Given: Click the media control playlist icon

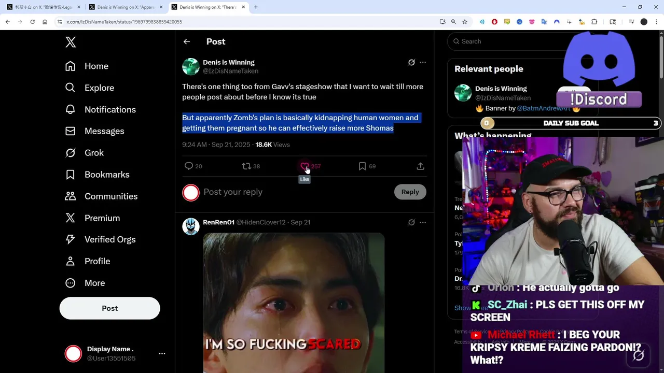Looking at the screenshot, I should tap(631, 22).
